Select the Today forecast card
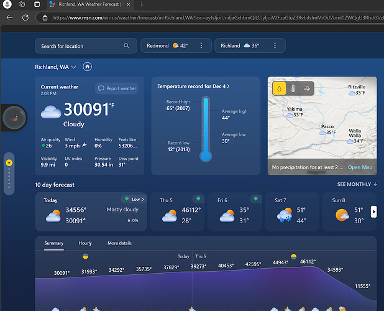Viewport: 384px width, 311px height. tap(91, 211)
